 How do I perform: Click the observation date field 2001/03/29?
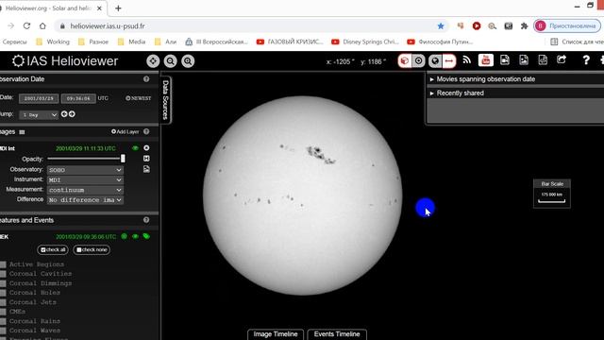point(39,98)
